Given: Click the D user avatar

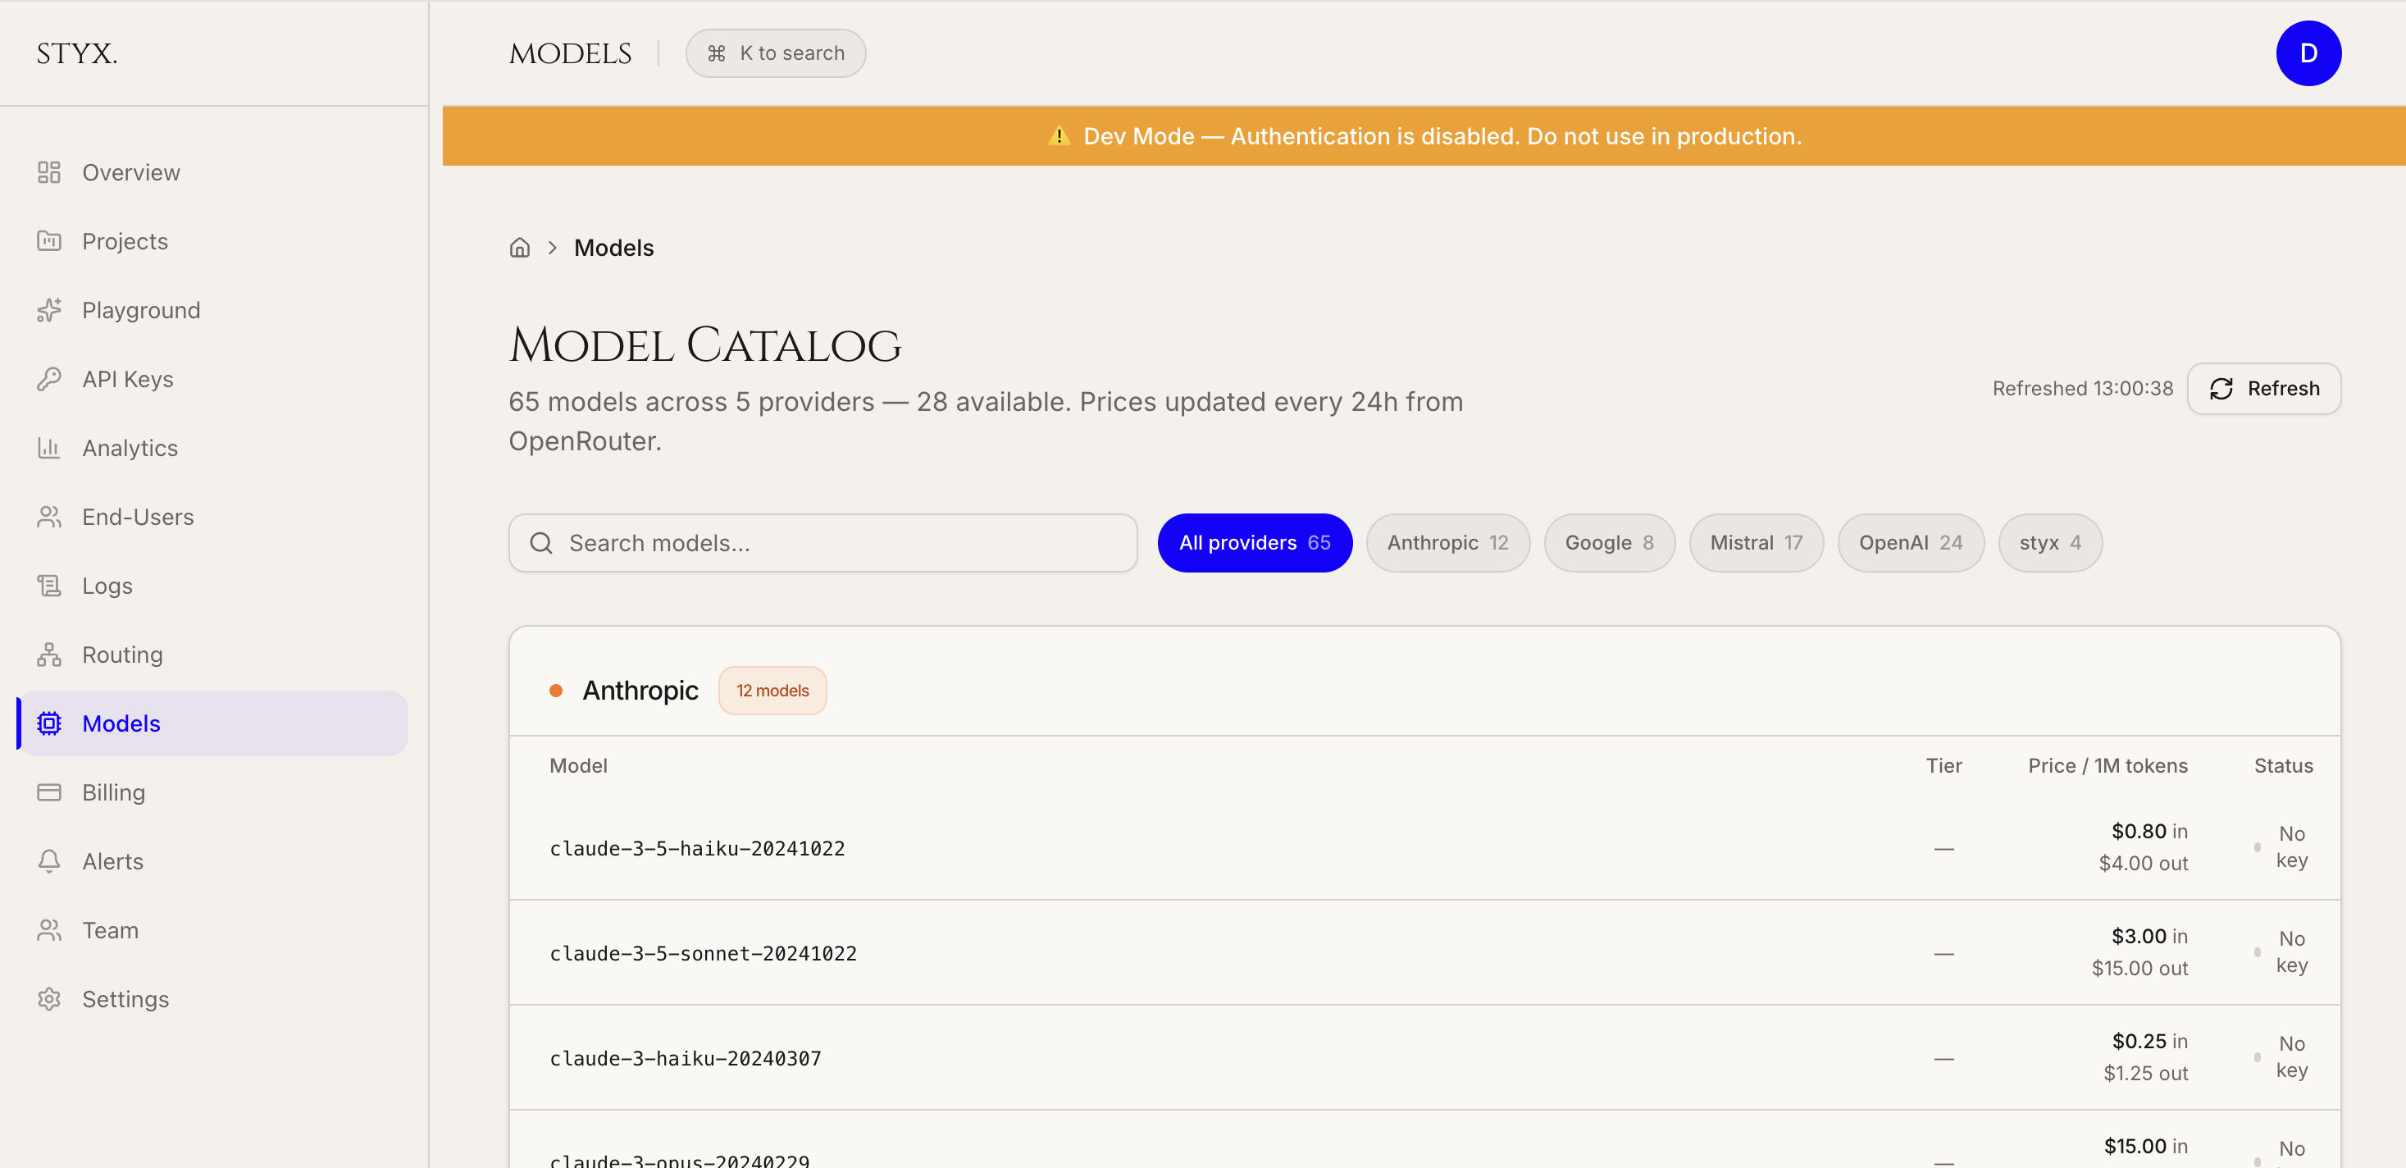Looking at the screenshot, I should pos(2309,52).
